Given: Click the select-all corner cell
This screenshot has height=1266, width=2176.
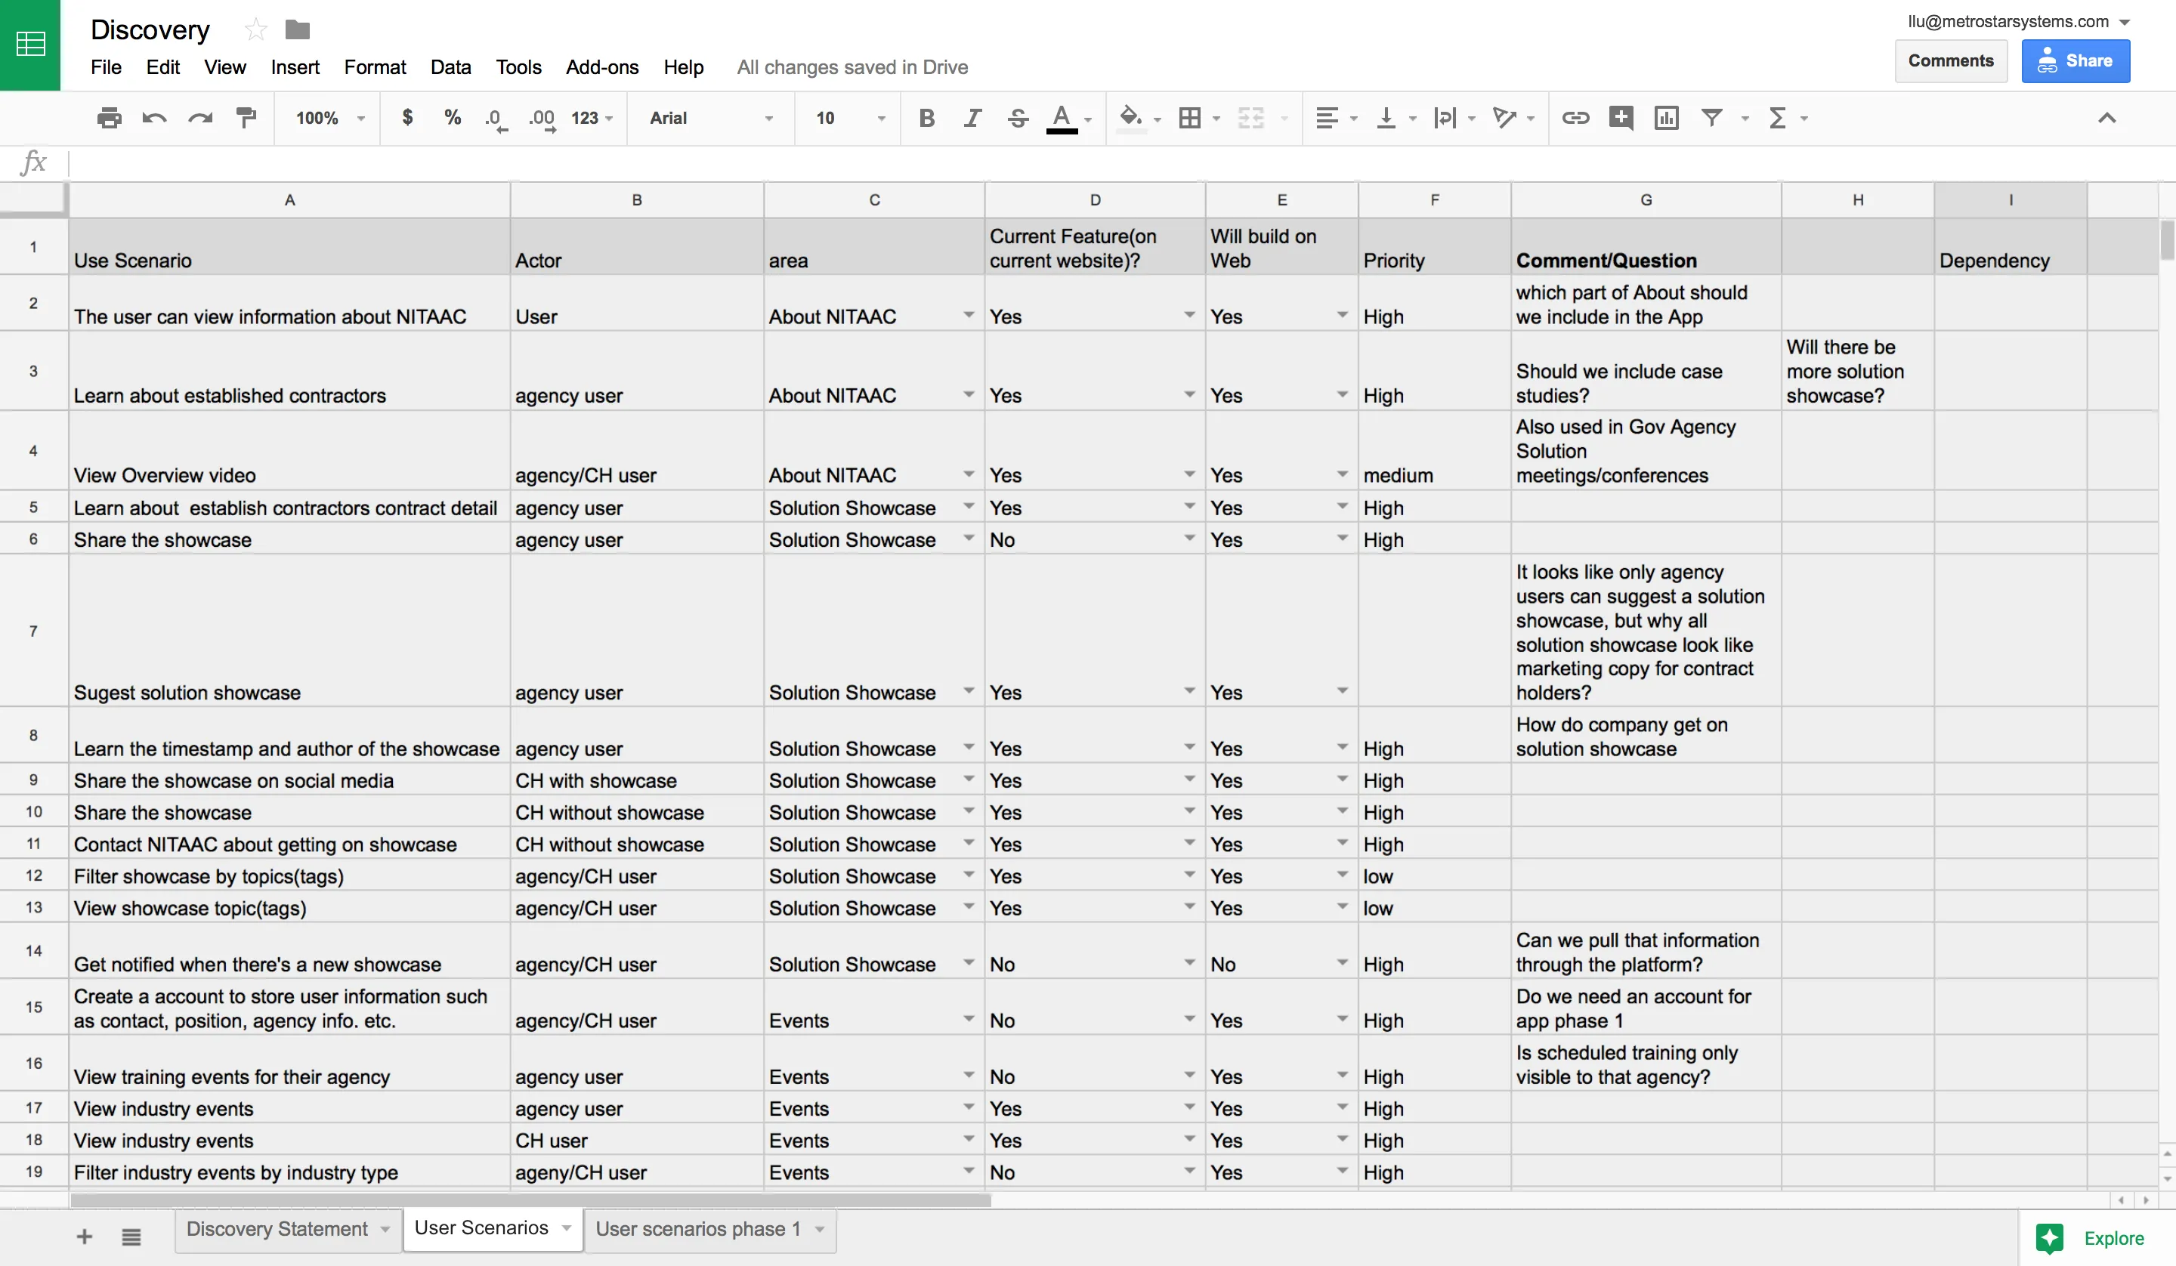Looking at the screenshot, I should 32,199.
